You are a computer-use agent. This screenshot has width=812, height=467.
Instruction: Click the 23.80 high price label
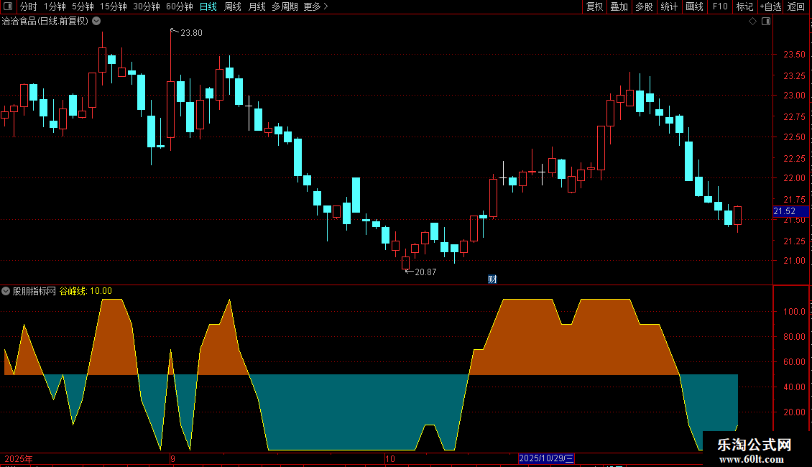tap(191, 33)
